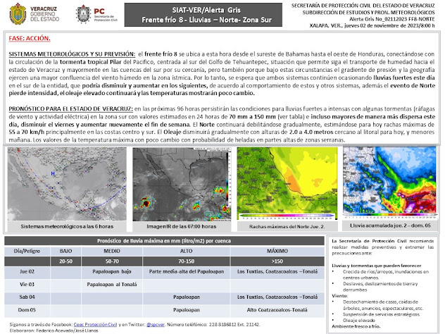This screenshot has height=334, width=445.
Task: Click the 'Viento:' heading in recommendations
Action: (x=339, y=296)
